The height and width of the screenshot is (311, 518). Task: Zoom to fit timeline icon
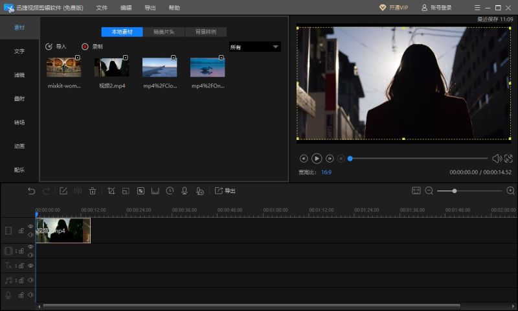point(416,190)
